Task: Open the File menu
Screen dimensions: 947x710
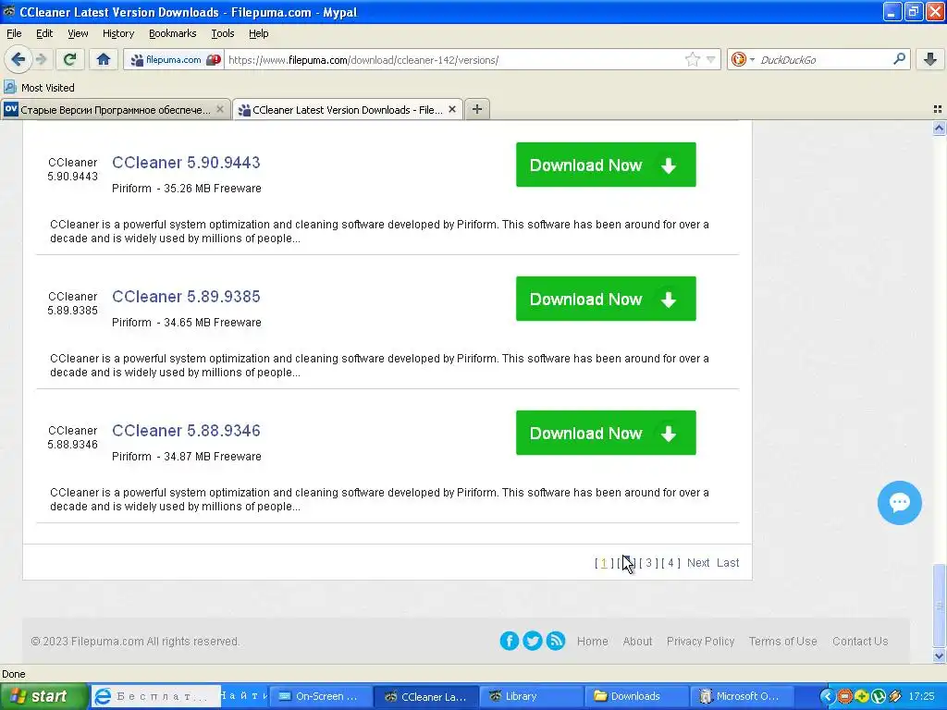Action: pyautogui.click(x=14, y=33)
